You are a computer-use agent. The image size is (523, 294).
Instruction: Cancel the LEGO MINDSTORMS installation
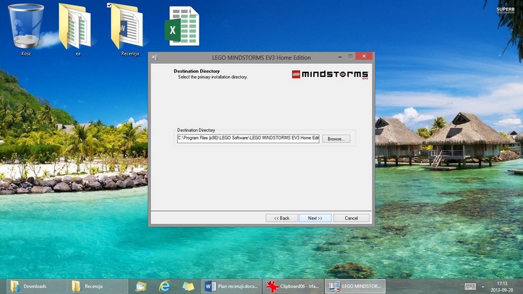pos(351,218)
